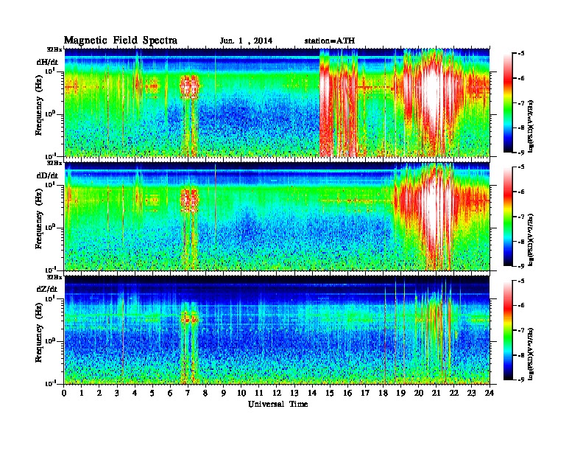Click the '12' hour tick label on the time axis
Viewport: 583px width, 451px height.
pos(277,393)
